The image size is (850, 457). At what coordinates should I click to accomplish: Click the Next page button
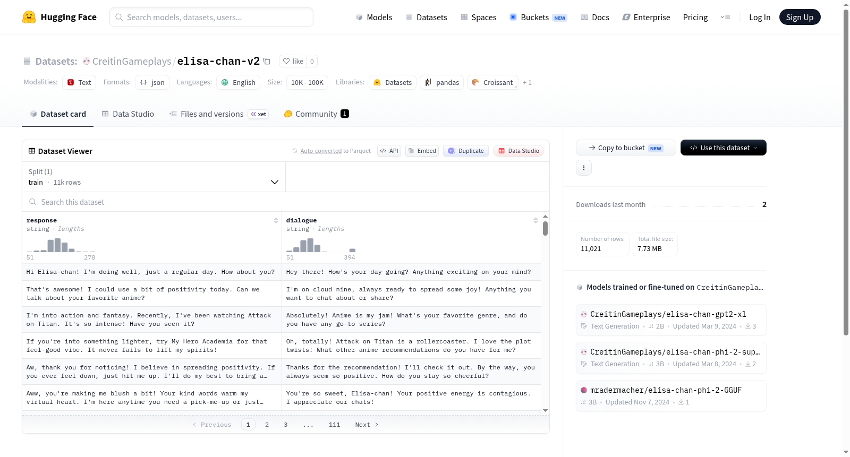coord(367,425)
